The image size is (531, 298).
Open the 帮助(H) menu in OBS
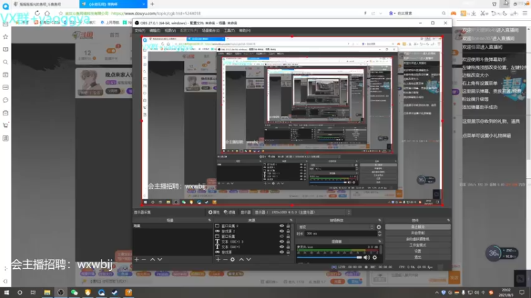tap(244, 30)
